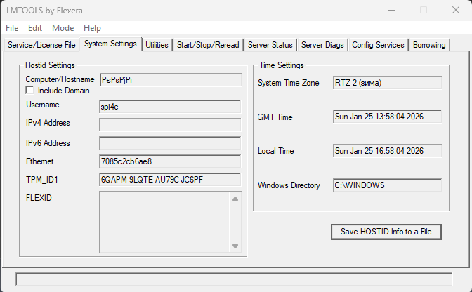Viewport: 472px width, 292px height.
Task: Close the LMTOOLS window
Action: tap(455, 10)
